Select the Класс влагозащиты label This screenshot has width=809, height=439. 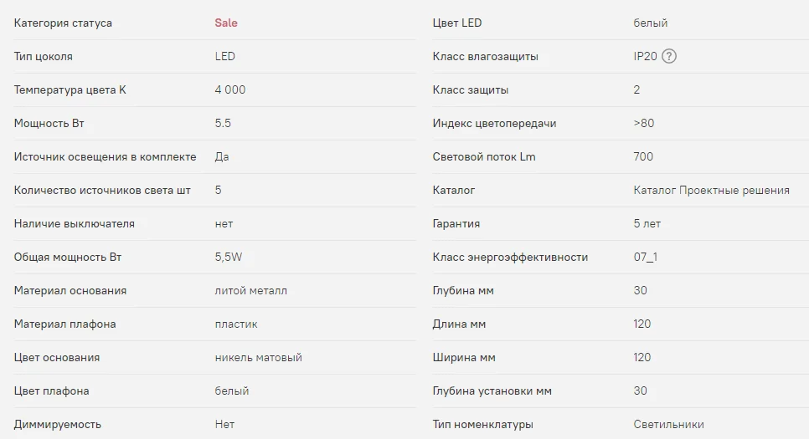coord(485,57)
